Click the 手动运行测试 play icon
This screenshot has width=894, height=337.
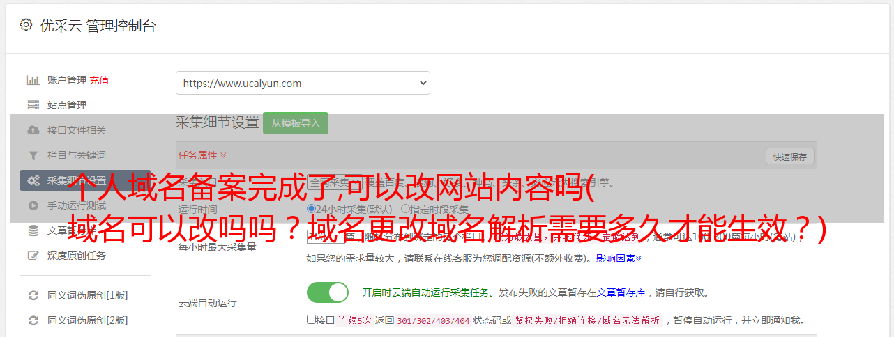tap(33, 205)
